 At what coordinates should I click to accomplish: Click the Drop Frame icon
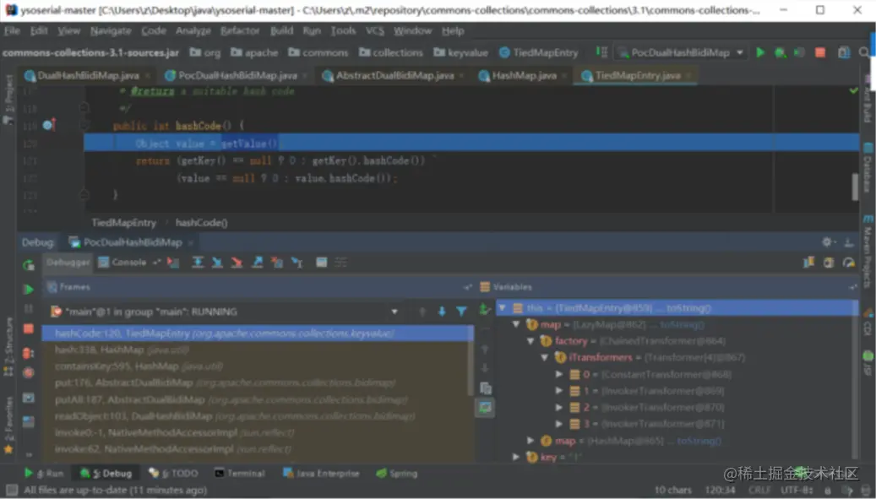(276, 263)
